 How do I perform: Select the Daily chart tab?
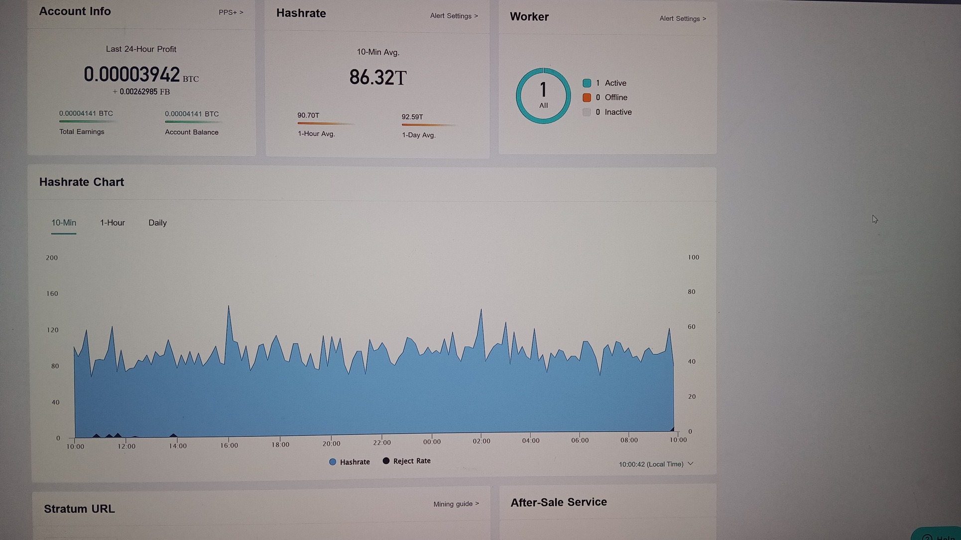point(157,223)
